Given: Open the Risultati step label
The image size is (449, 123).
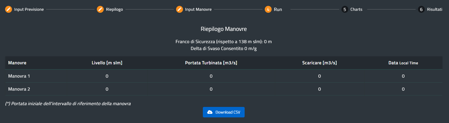Looking at the screenshot, I should pos(434,9).
